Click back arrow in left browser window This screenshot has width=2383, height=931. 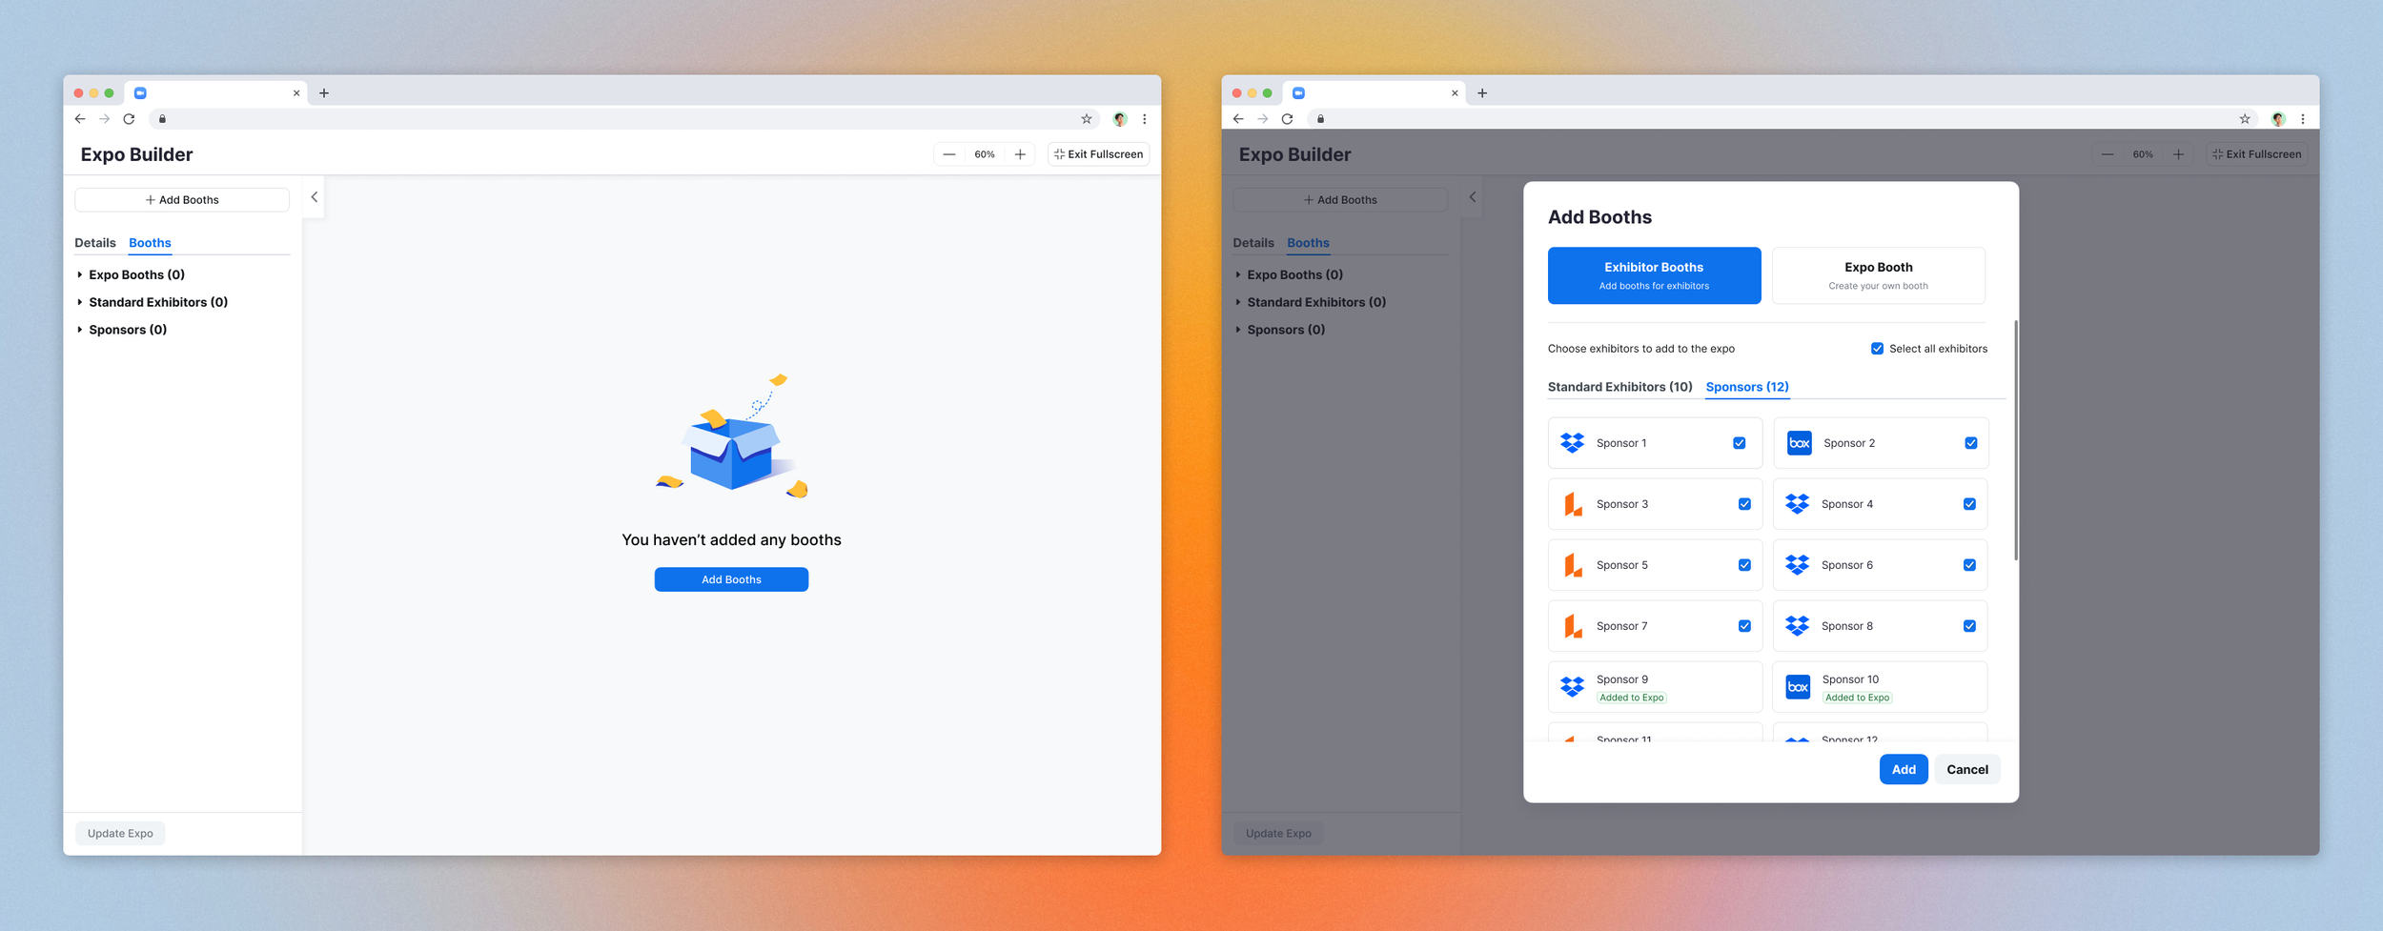(x=80, y=119)
